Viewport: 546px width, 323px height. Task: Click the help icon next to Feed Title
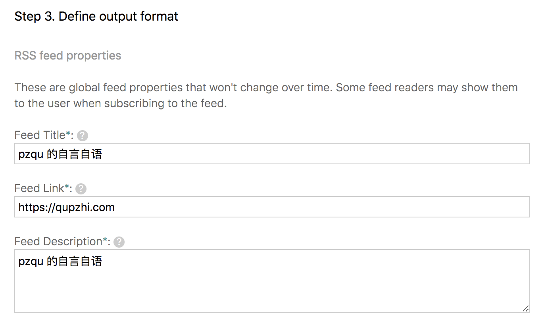[83, 136]
